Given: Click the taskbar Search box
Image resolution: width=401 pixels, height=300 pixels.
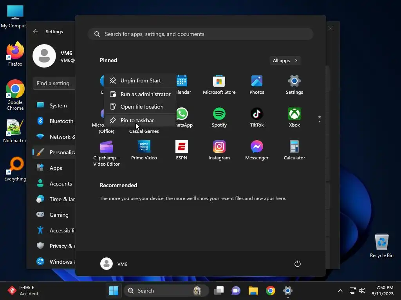Looking at the screenshot, I should [166, 291].
